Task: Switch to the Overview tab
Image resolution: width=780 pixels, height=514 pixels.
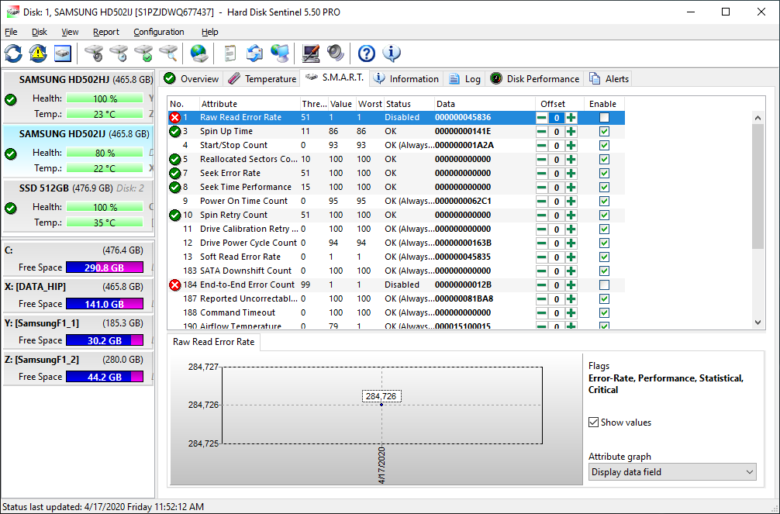Action: tap(192, 78)
